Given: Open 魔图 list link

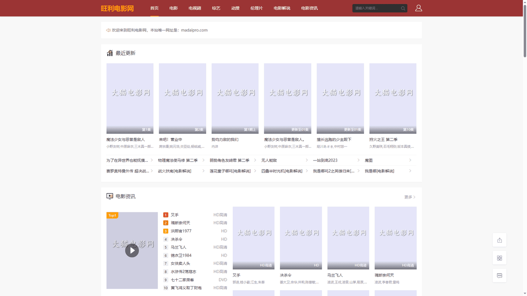Looking at the screenshot, I should (369, 160).
